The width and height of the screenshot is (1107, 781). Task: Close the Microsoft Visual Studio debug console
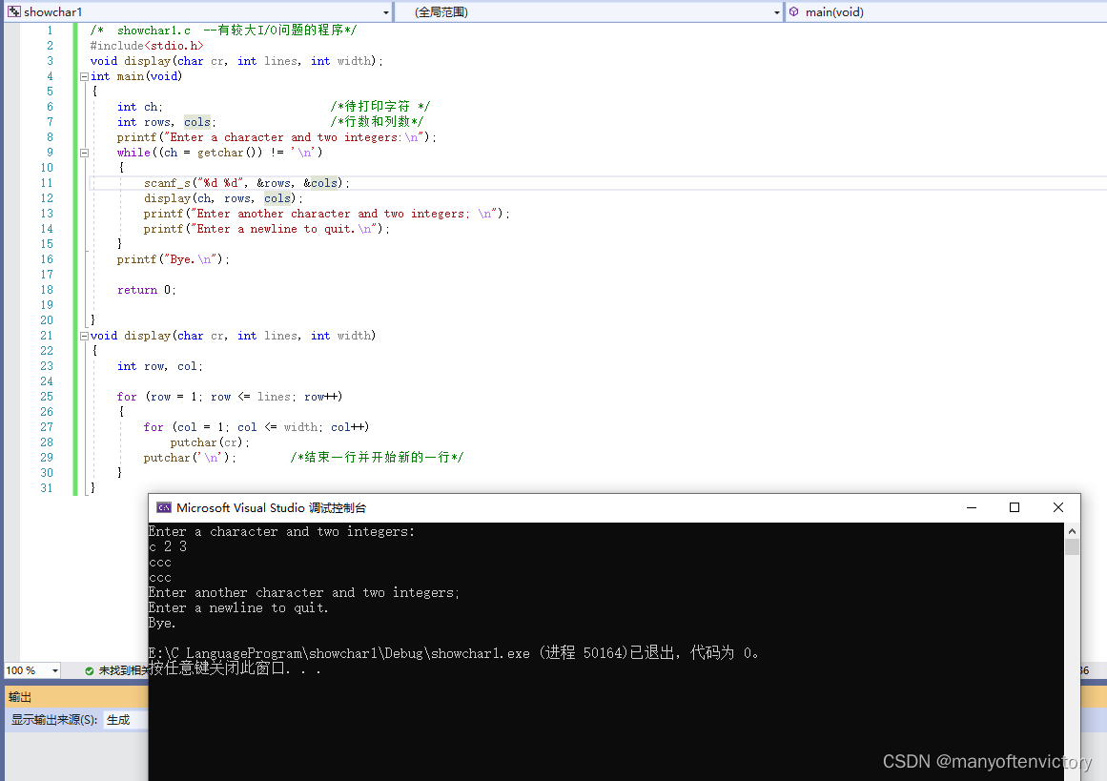tap(1057, 507)
